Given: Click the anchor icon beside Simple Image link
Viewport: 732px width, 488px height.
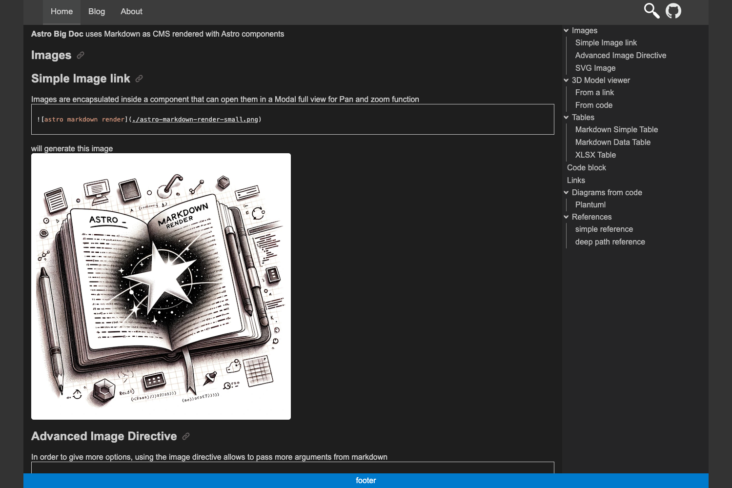Looking at the screenshot, I should (x=140, y=79).
